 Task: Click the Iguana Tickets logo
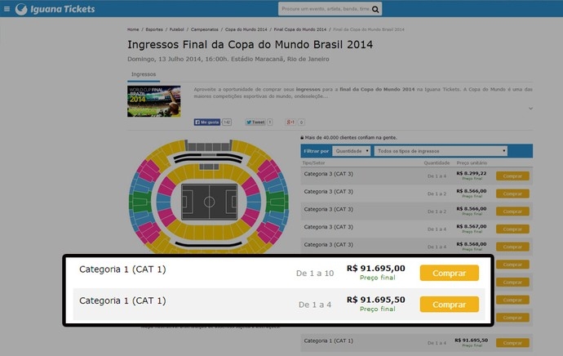coord(55,9)
